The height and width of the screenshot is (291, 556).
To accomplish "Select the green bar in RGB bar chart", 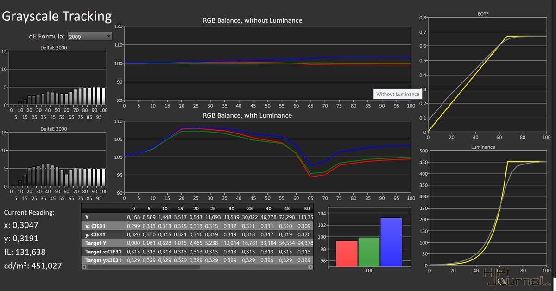I will [369, 252].
